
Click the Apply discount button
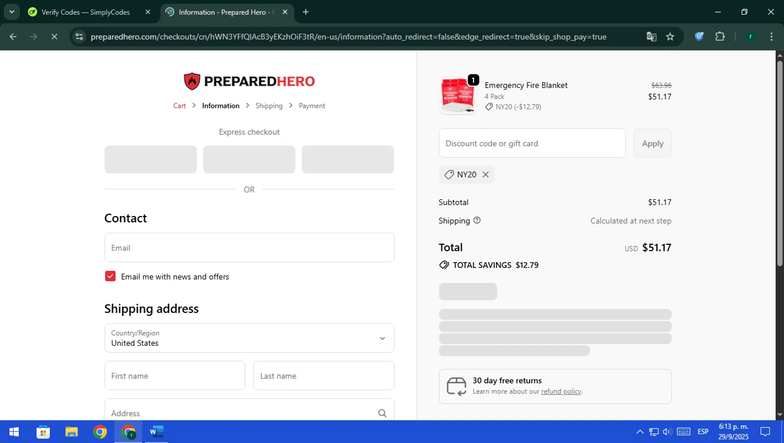coord(652,143)
